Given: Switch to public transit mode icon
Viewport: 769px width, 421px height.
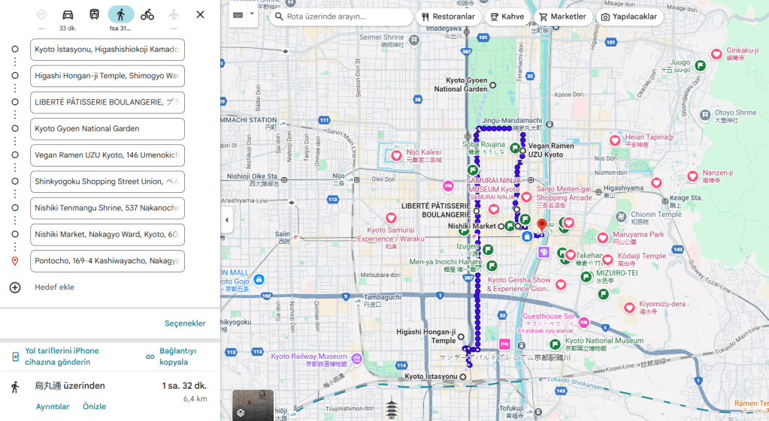Looking at the screenshot, I should tap(94, 15).
